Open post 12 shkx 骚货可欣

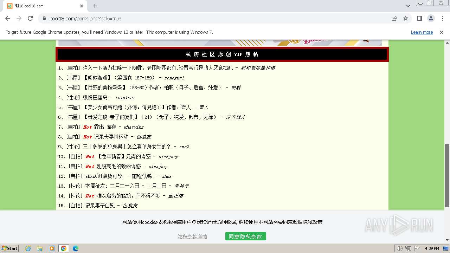coord(120,176)
